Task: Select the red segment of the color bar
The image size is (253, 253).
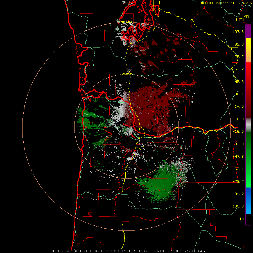Action: pos(248,90)
